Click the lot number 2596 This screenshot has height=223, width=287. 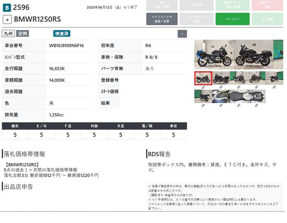coord(21,7)
